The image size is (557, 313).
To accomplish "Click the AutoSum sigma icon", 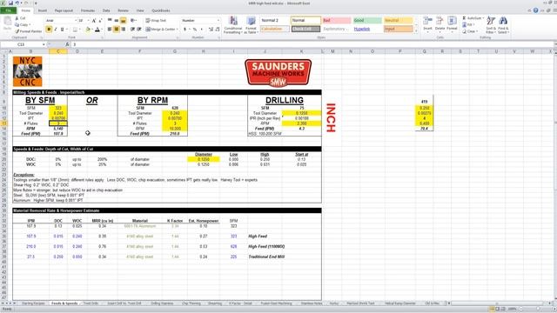I will click(x=464, y=18).
